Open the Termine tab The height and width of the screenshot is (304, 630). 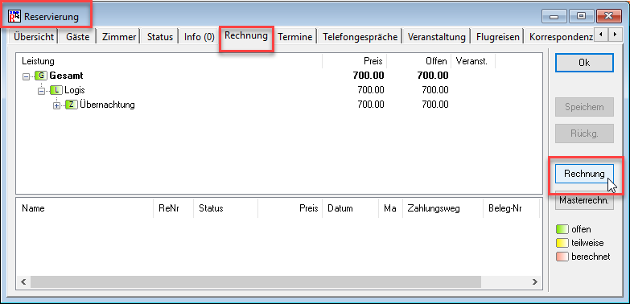click(295, 37)
